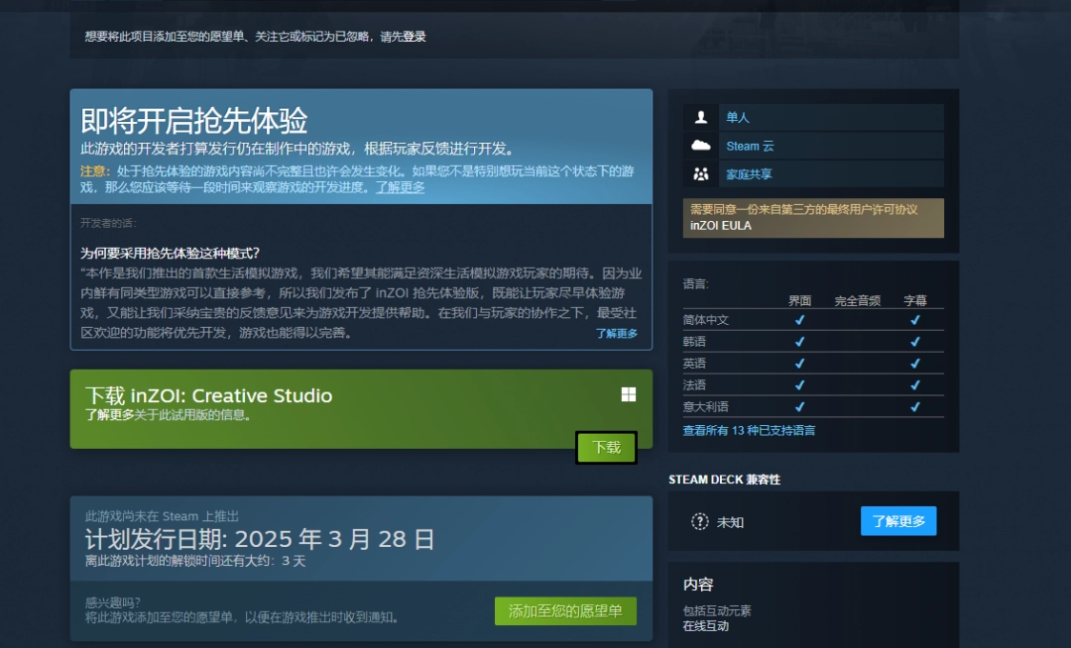Click the STEAM DECK 兼容性 heading

[x=724, y=480]
